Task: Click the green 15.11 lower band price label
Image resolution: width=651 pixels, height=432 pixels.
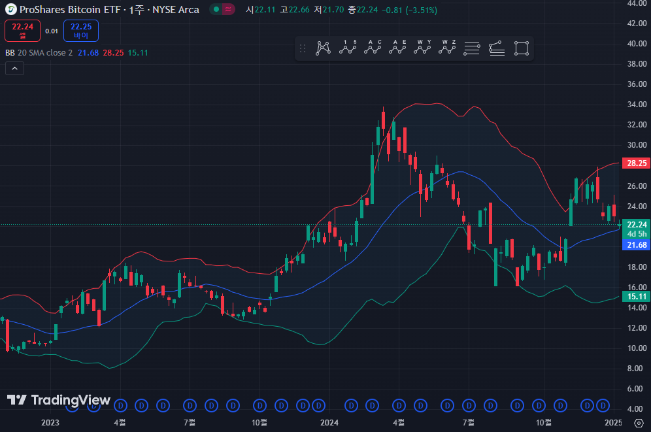Action: 637,296
